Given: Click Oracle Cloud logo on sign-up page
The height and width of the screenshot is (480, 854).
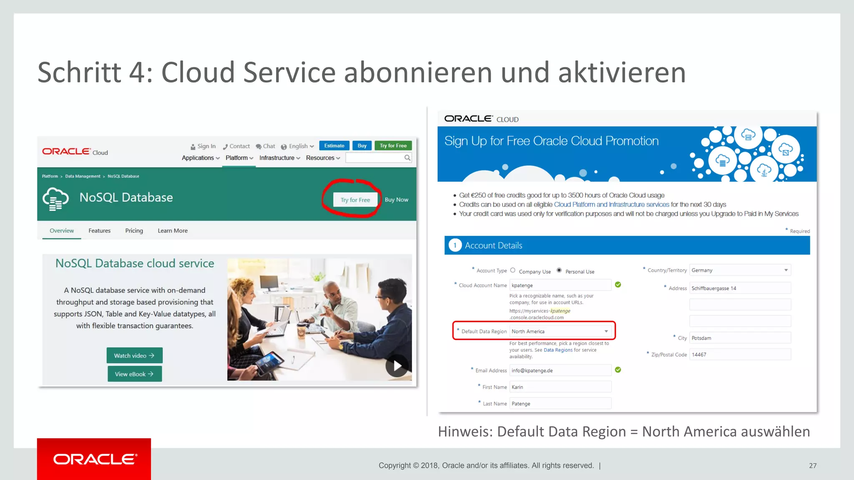Looking at the screenshot, I should click(481, 119).
